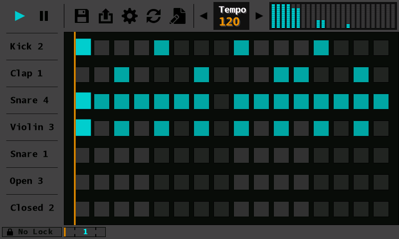Viewport: 399px width, 239px height.
Task: Disable Clap 1 step 15
Action: pyautogui.click(x=361, y=75)
